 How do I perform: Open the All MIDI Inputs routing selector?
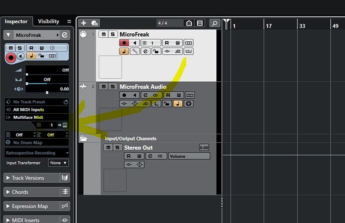pos(36,110)
